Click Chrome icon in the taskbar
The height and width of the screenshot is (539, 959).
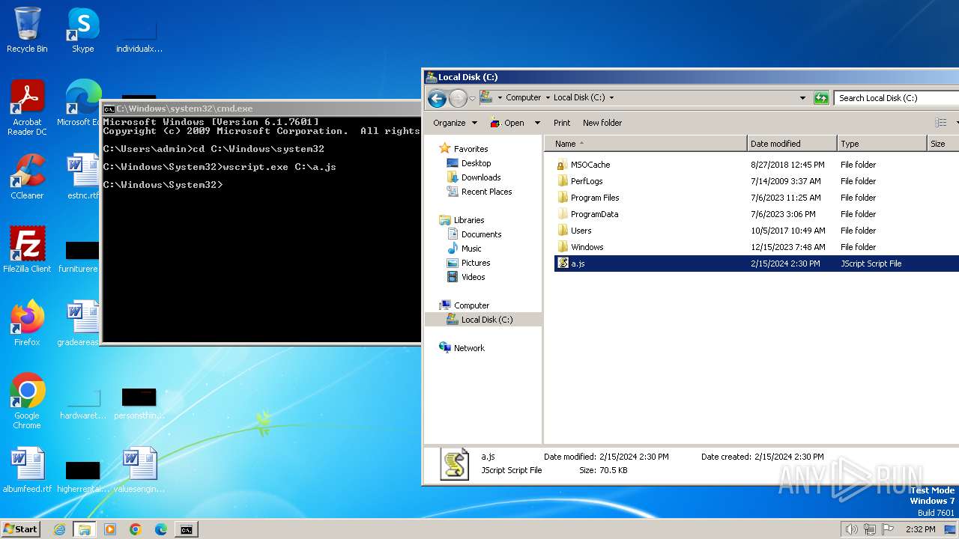pyautogui.click(x=136, y=529)
